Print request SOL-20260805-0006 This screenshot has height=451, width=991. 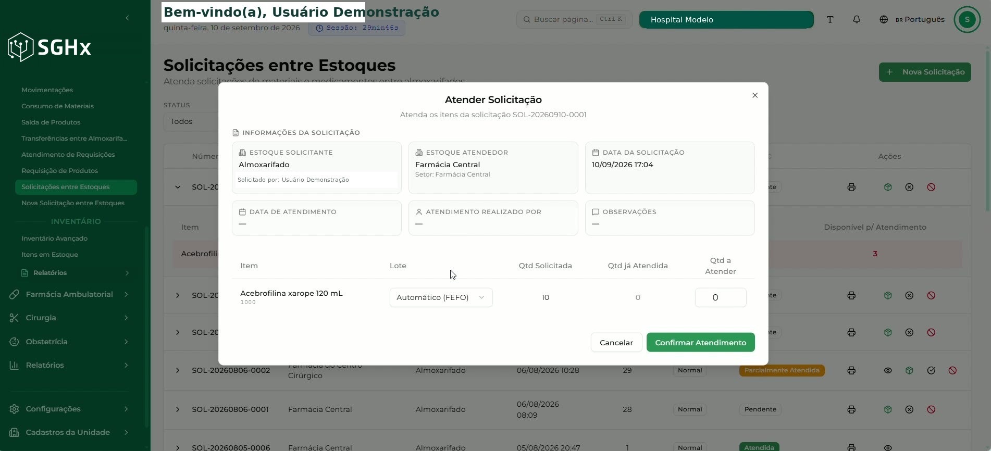click(851, 447)
